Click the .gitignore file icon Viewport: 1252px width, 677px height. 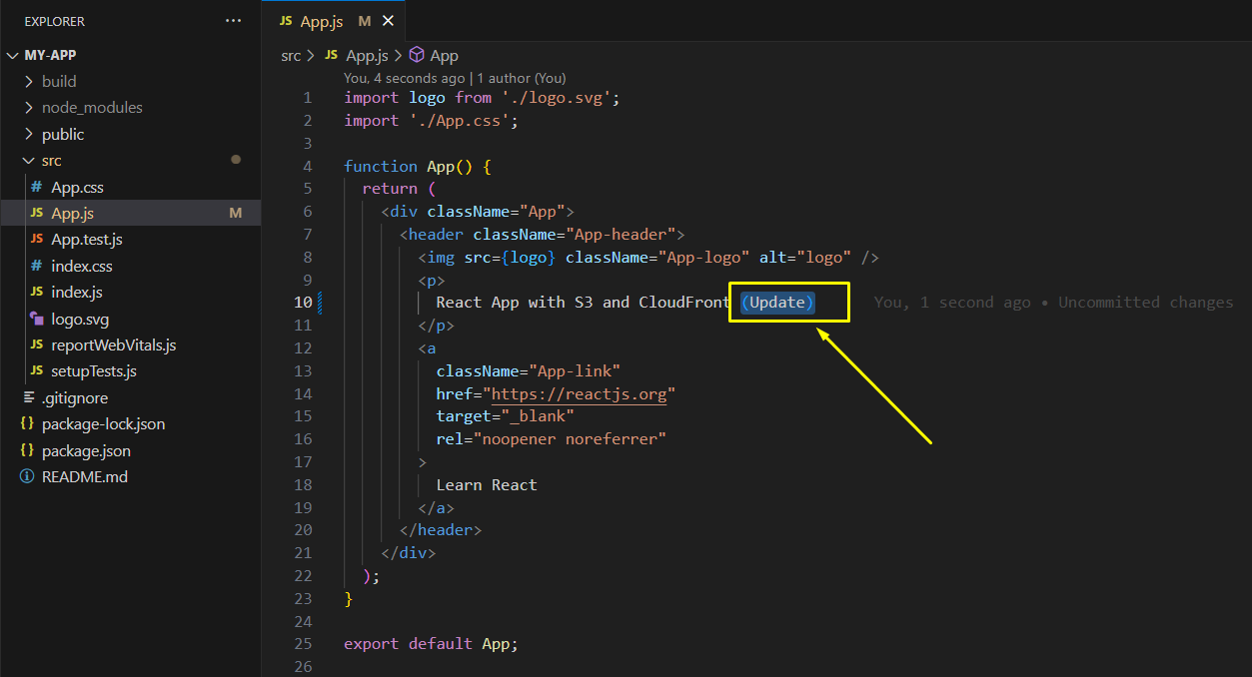coord(27,397)
